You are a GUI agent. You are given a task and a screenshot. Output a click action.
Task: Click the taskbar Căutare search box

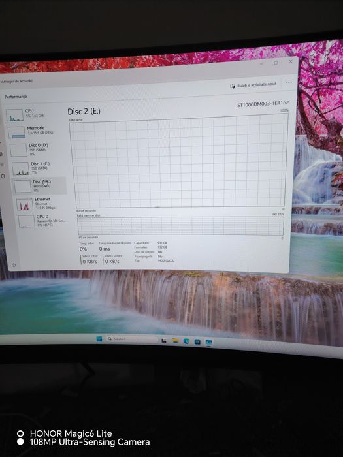click(x=133, y=339)
